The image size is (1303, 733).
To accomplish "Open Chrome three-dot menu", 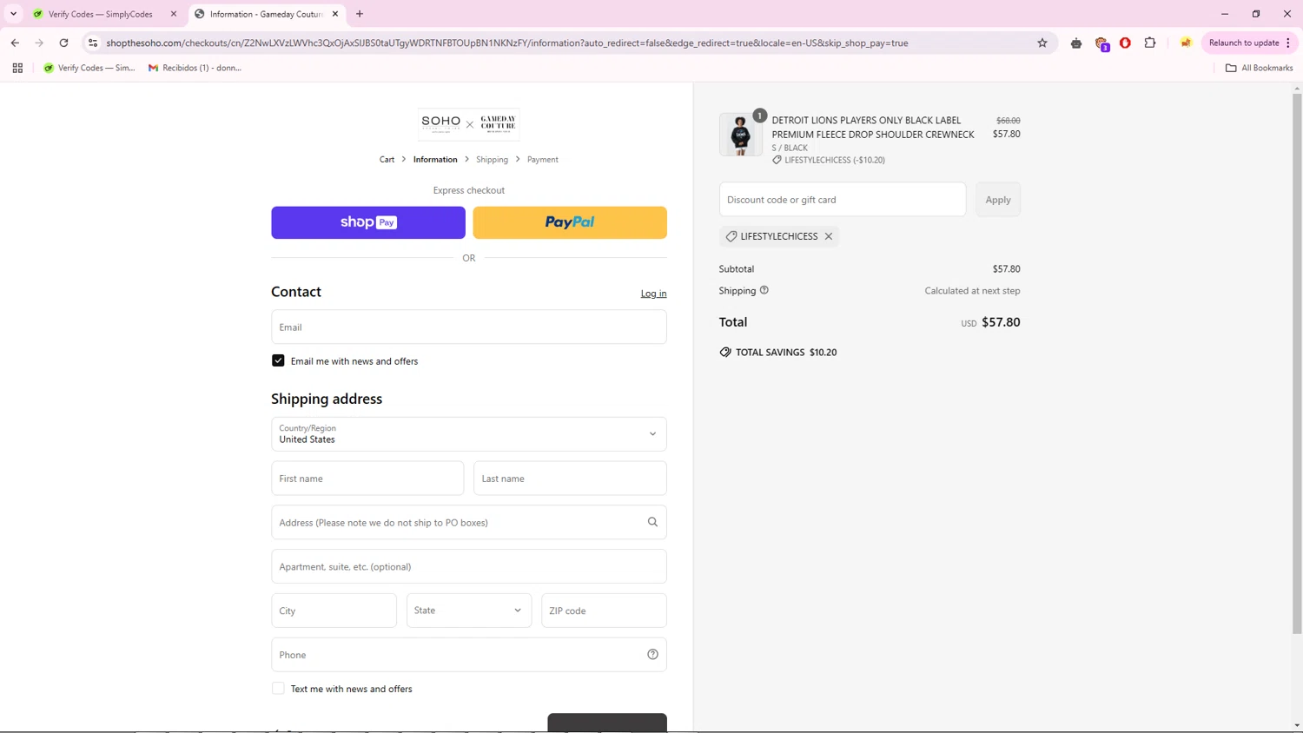I will (1288, 43).
